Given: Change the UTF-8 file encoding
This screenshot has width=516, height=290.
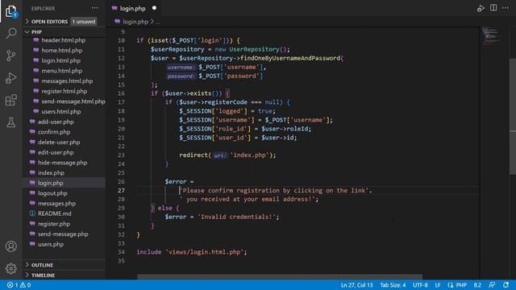Looking at the screenshot, I should 420,285.
